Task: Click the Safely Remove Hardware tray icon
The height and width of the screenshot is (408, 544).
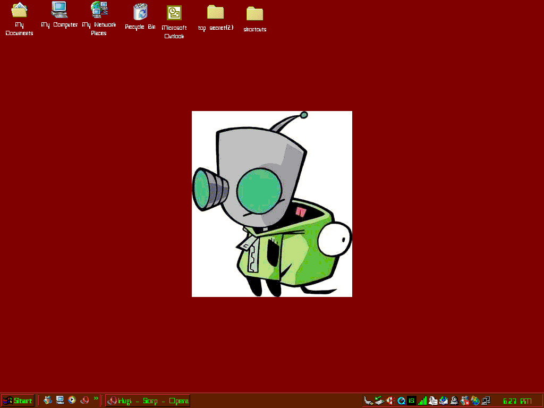Action: click(379, 401)
